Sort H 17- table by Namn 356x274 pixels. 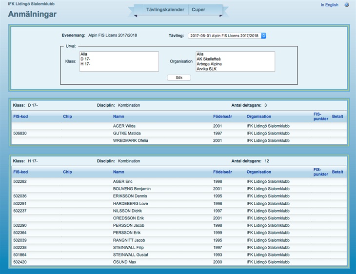pyautogui.click(x=119, y=172)
